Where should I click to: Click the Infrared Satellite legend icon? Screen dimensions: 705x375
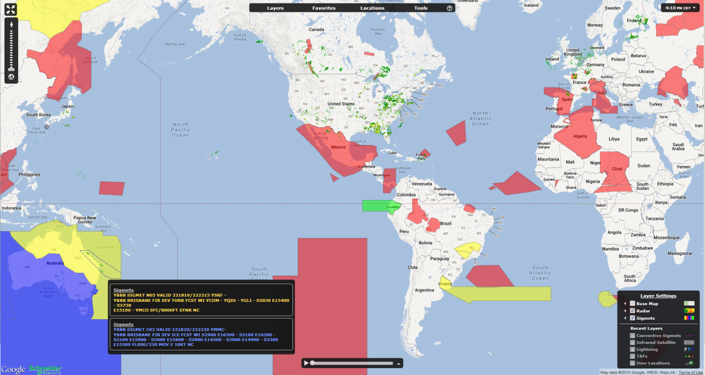(689, 342)
